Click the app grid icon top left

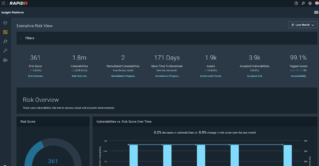3,3
